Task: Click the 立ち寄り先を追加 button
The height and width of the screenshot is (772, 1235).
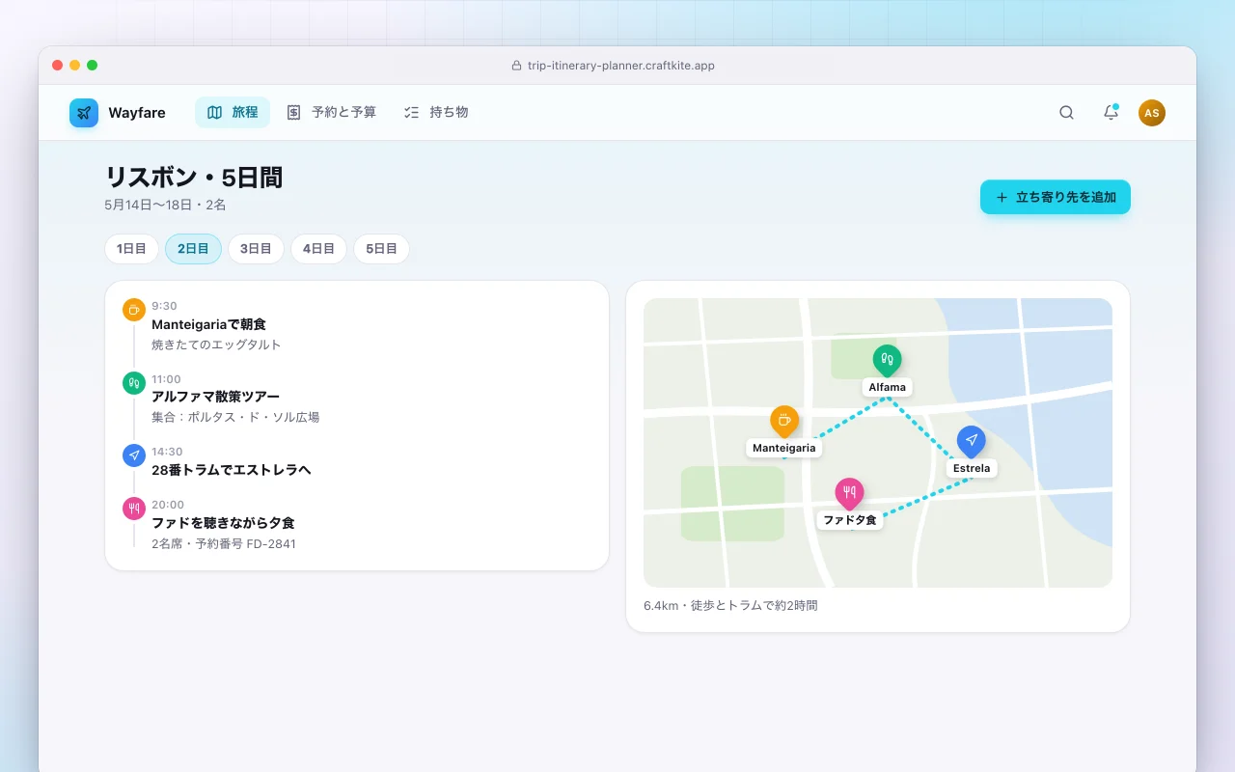Action: (1056, 197)
